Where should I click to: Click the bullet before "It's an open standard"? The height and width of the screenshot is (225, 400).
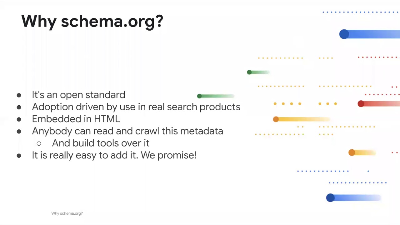tap(19, 95)
